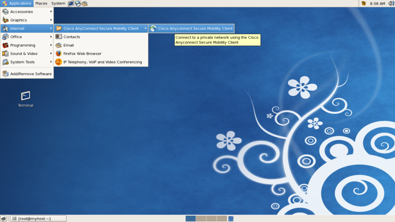
Task: Launch web browser from the top panel globe icon
Action: point(78,3)
